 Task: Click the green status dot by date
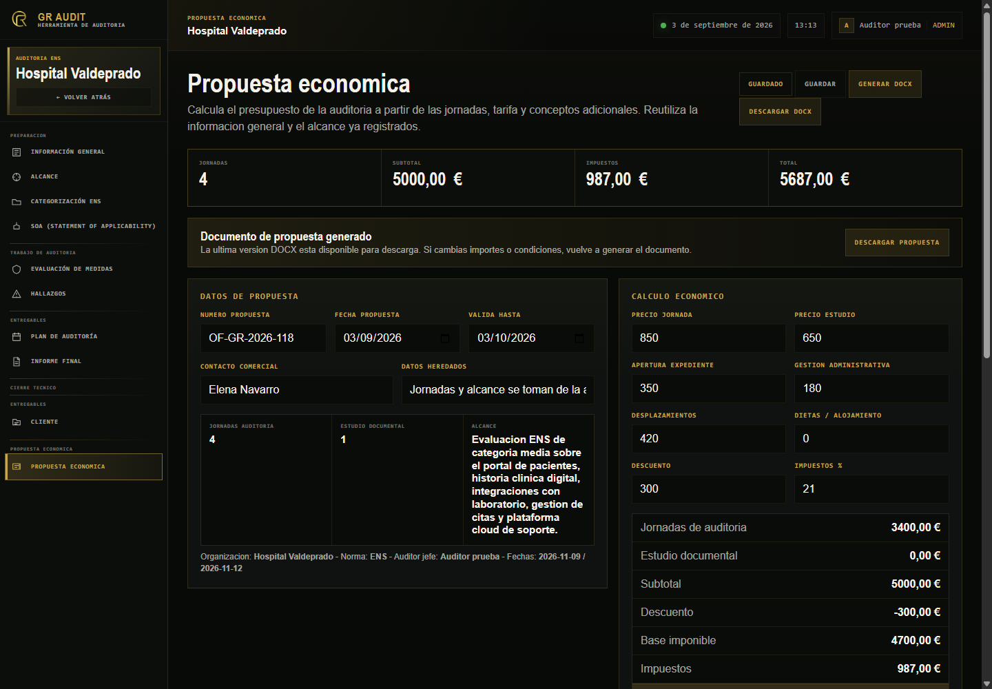pos(663,25)
